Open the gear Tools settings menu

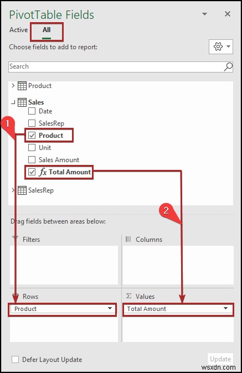point(221,46)
